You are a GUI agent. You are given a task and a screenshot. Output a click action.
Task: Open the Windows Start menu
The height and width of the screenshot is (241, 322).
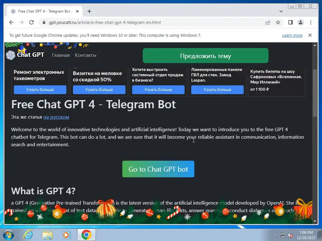click(8, 235)
